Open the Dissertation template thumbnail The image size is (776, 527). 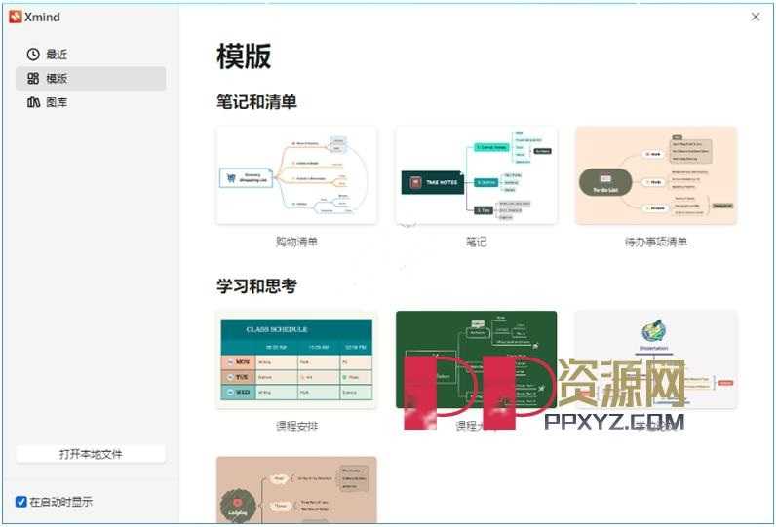656,359
